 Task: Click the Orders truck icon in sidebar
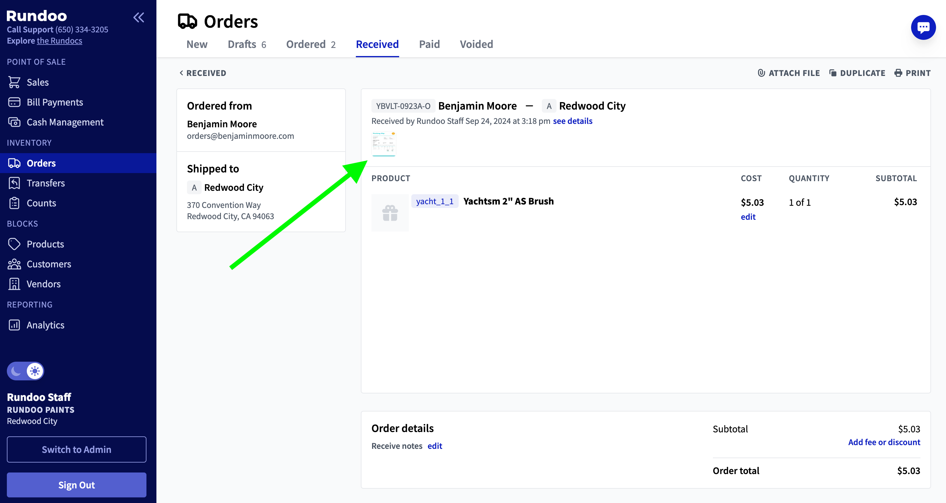click(14, 163)
